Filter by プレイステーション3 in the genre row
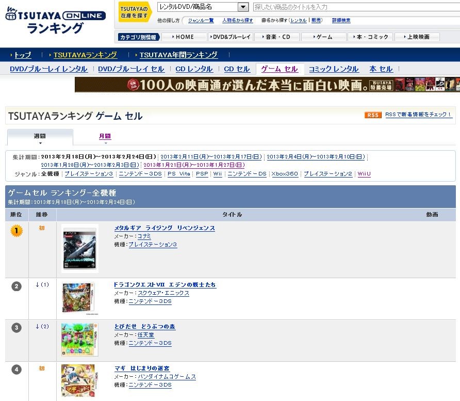 89,174
